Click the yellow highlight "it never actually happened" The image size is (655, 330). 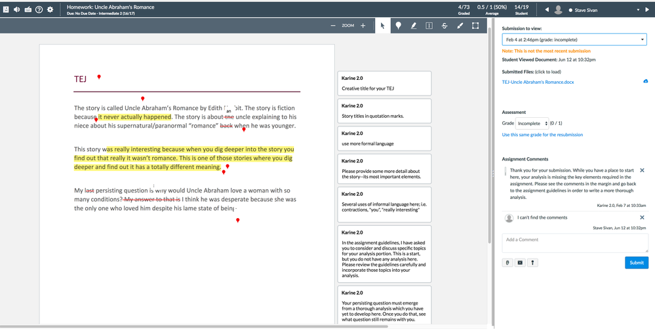(134, 117)
